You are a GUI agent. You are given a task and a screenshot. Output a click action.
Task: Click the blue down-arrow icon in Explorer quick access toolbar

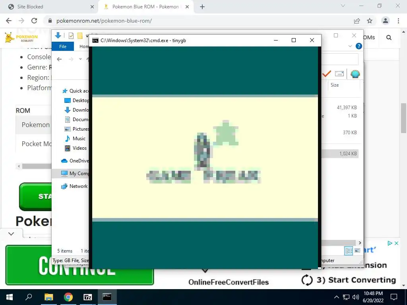58,35
